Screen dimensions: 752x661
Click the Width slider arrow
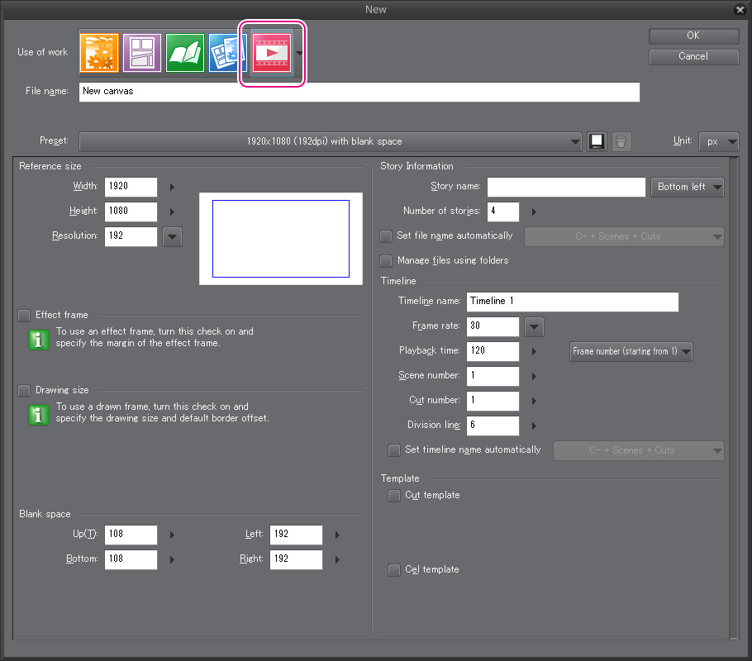(x=172, y=187)
